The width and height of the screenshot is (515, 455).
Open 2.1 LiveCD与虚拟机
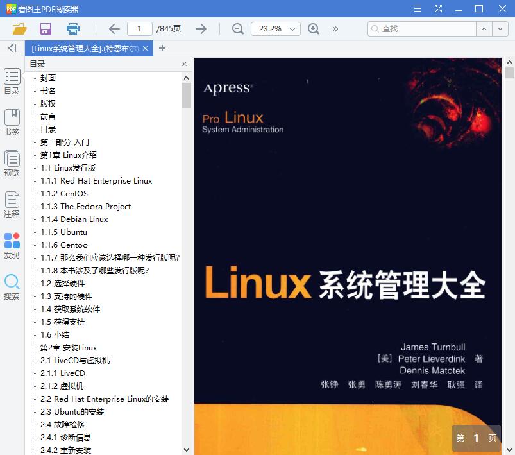pyautogui.click(x=75, y=360)
